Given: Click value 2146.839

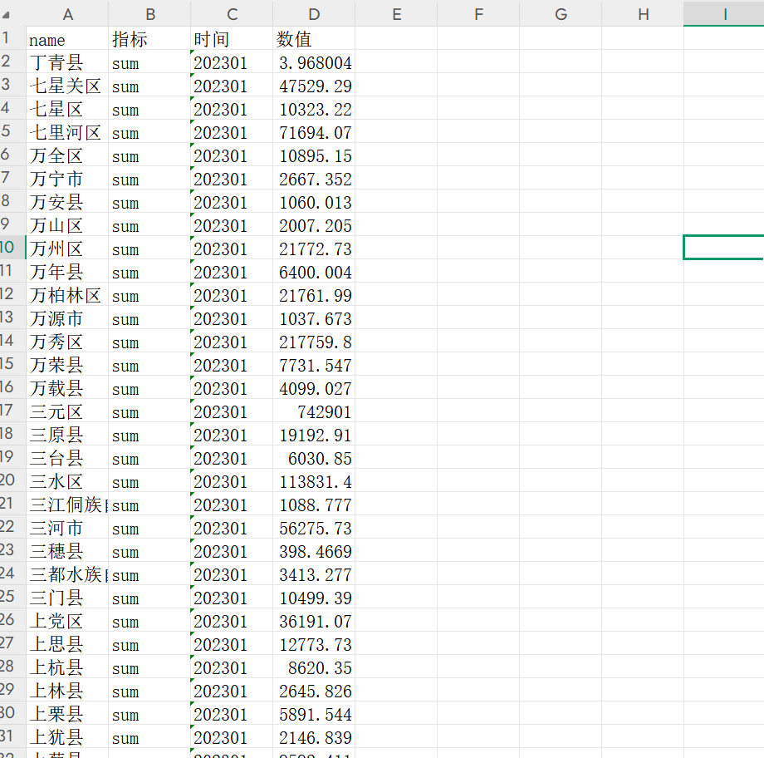Looking at the screenshot, I should pos(314,736).
